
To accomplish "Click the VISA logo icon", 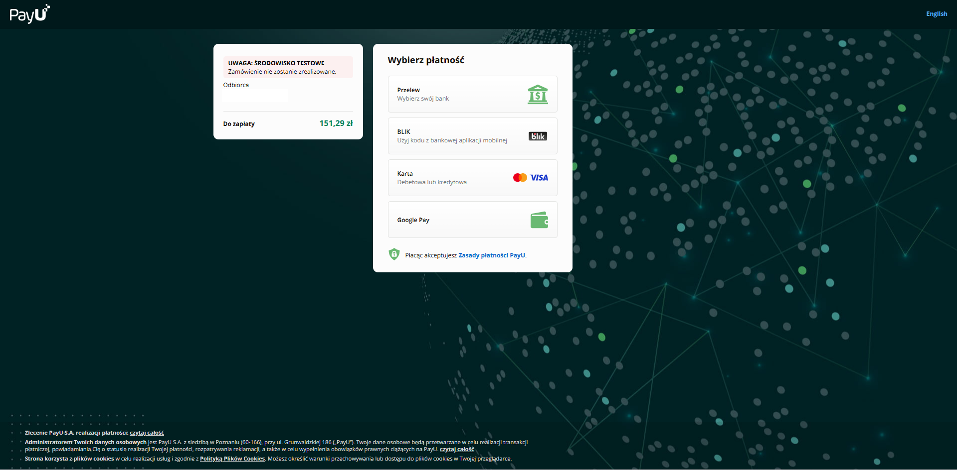I will 539,178.
